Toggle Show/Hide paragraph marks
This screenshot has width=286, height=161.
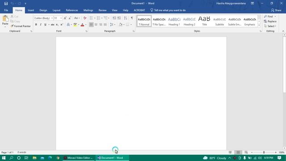tap(132, 18)
